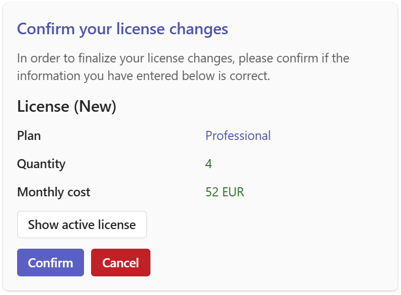Click the Plan row label
Image resolution: width=401 pixels, height=295 pixels.
pyautogui.click(x=29, y=136)
